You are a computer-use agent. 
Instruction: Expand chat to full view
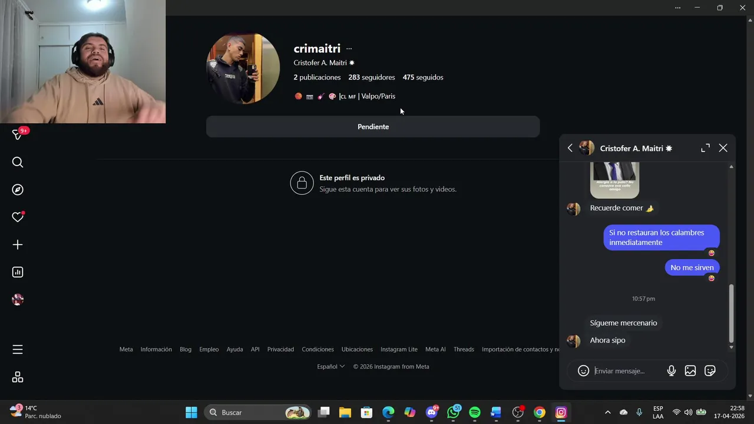(x=705, y=148)
